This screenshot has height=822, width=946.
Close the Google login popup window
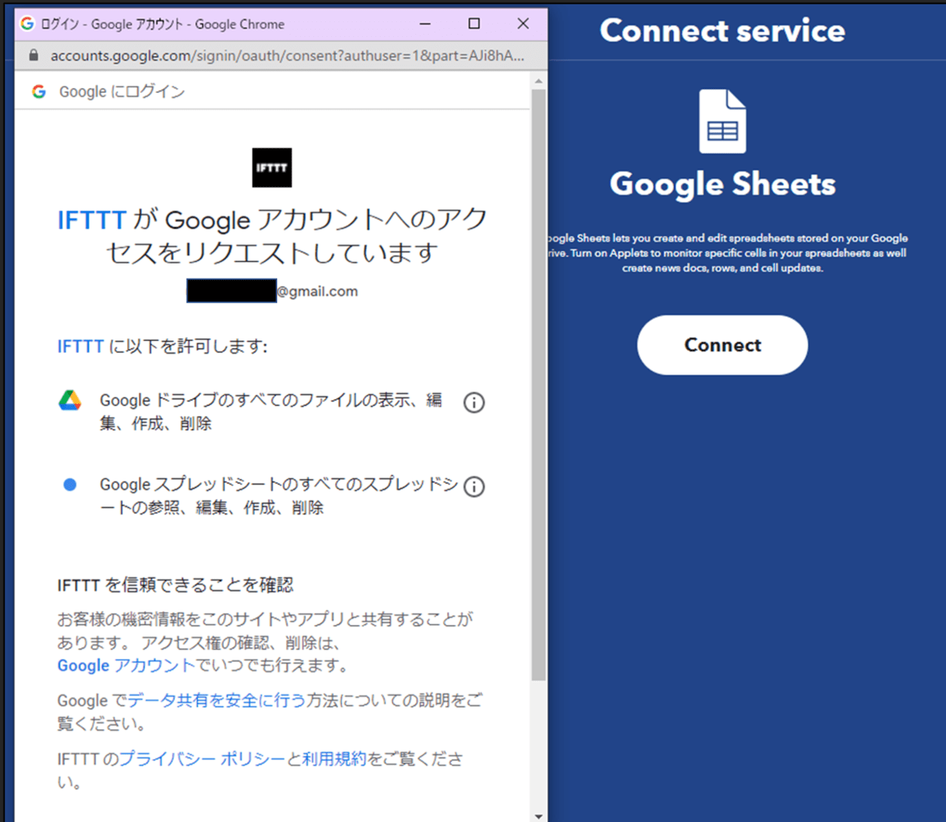(523, 24)
